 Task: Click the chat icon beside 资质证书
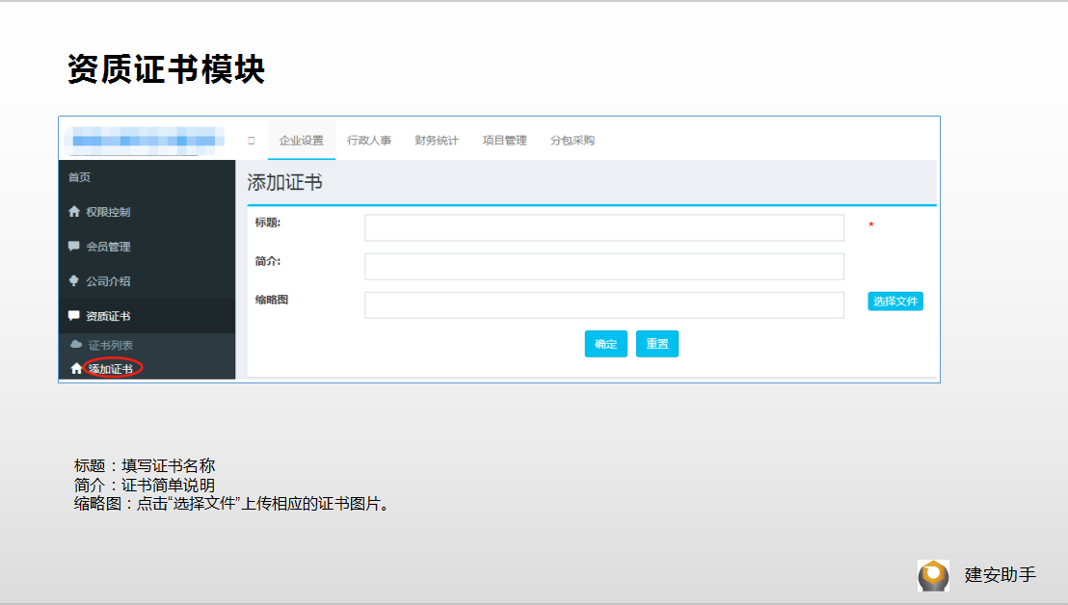click(74, 316)
